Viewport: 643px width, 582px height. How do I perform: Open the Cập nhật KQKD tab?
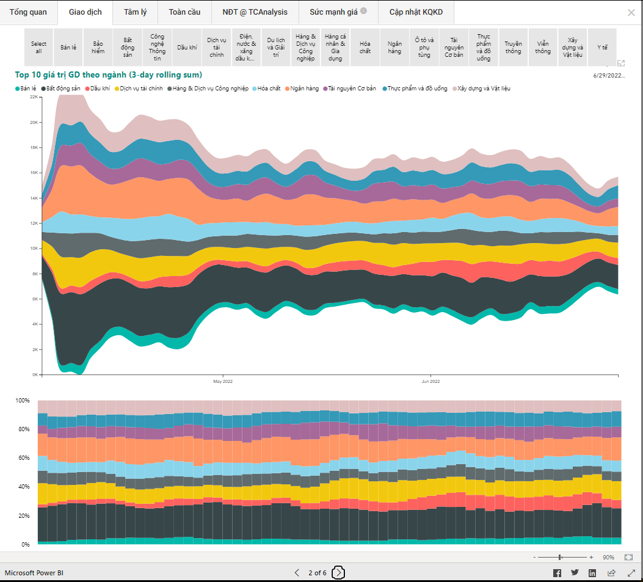pyautogui.click(x=416, y=12)
